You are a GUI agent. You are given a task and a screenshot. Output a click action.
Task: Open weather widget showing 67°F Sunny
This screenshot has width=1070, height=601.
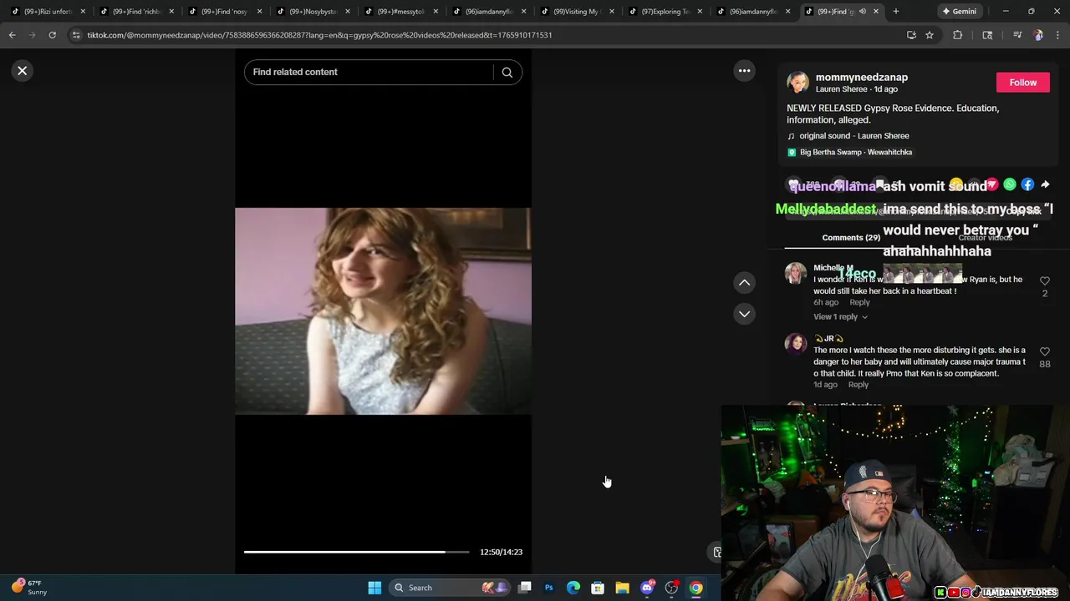click(x=30, y=588)
